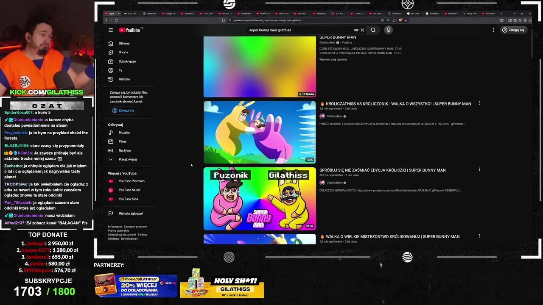Open the YouTube hamburger guide menu
This screenshot has height=305, width=543.
(110, 30)
